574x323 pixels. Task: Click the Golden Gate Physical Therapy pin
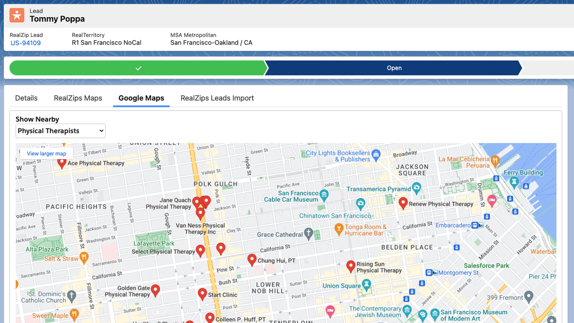pyautogui.click(x=155, y=290)
